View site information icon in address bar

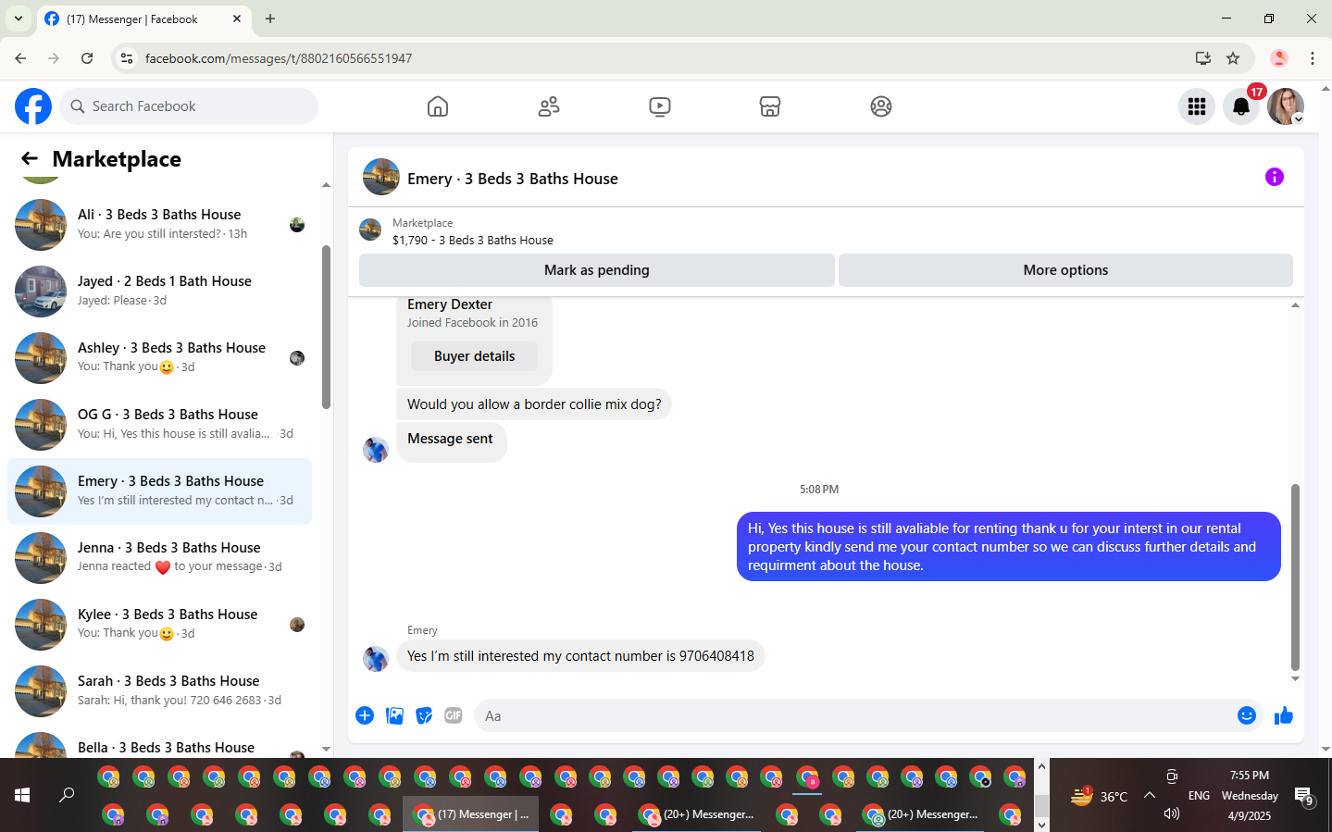(x=127, y=58)
